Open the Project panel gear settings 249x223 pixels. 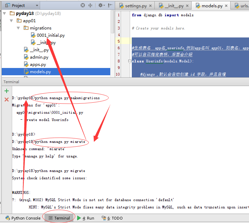(100, 6)
